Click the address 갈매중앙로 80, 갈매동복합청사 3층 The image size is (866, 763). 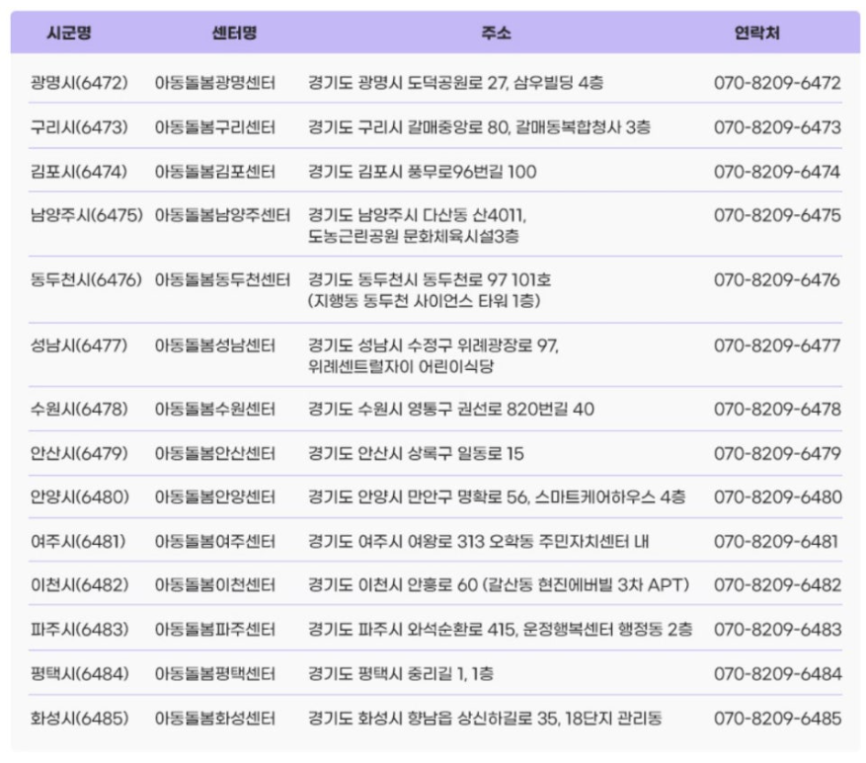(528, 127)
